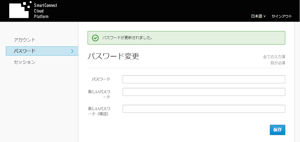Focus the 新しいパスワード input field
This screenshot has width=300, height=142.
pyautogui.click(x=204, y=92)
